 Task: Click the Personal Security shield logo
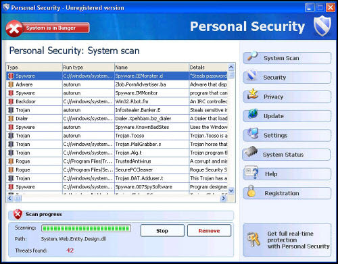322,26
